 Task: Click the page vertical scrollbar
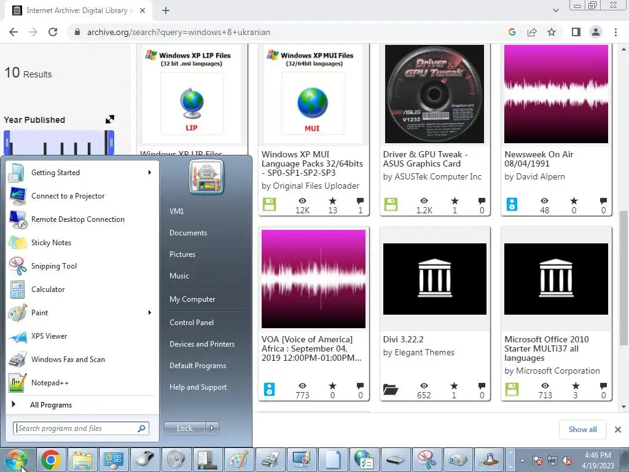click(x=623, y=278)
